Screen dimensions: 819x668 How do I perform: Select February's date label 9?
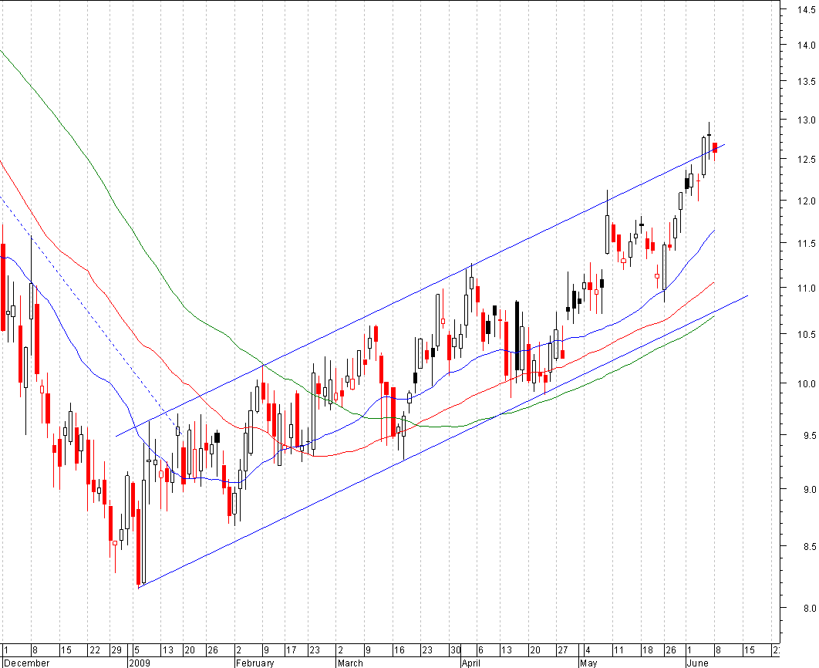point(266,650)
